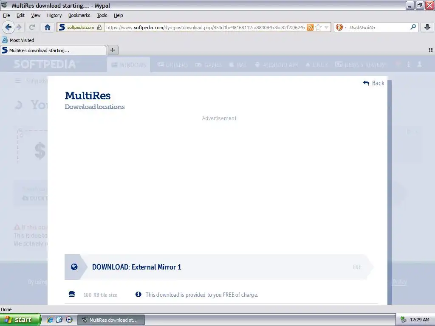Click the WINDOWS tab on Softpedia header
The height and width of the screenshot is (326, 435).
pos(129,65)
